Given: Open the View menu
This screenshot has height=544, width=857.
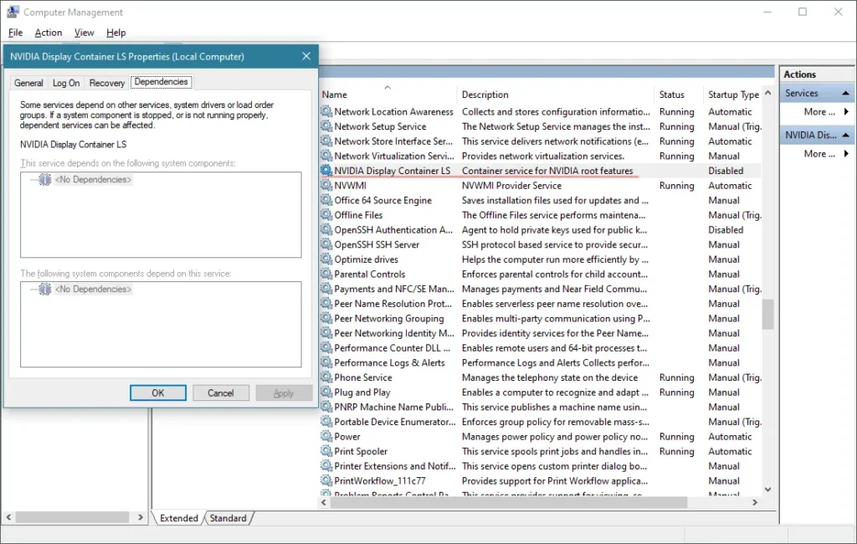Looking at the screenshot, I should pyautogui.click(x=85, y=33).
